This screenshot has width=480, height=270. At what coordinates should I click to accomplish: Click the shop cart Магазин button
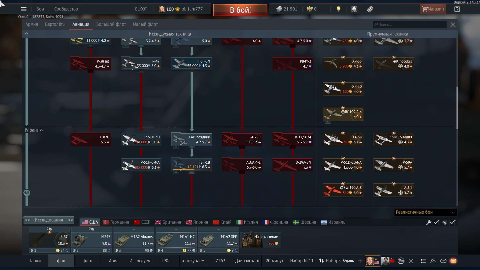tap(433, 9)
